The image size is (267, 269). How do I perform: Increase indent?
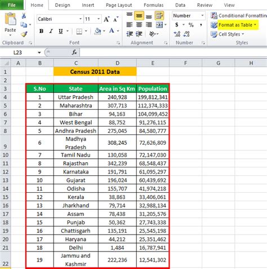click(139, 34)
